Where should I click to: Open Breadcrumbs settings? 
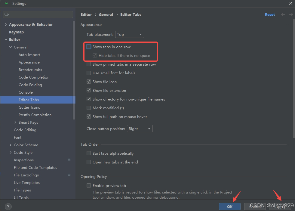point(30,70)
